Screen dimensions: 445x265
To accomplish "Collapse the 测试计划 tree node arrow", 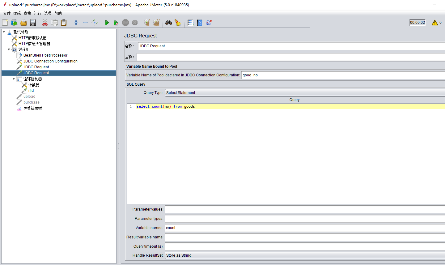I will pos(4,32).
